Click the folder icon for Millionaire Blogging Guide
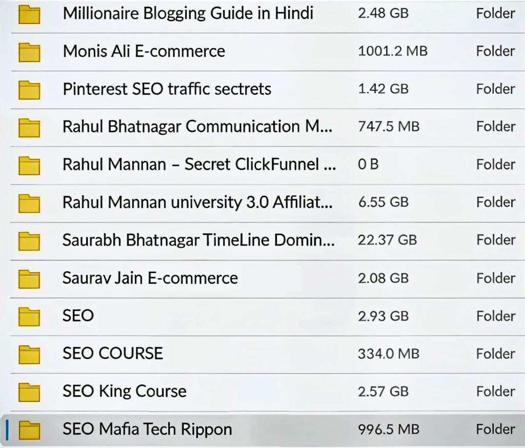 click(29, 14)
